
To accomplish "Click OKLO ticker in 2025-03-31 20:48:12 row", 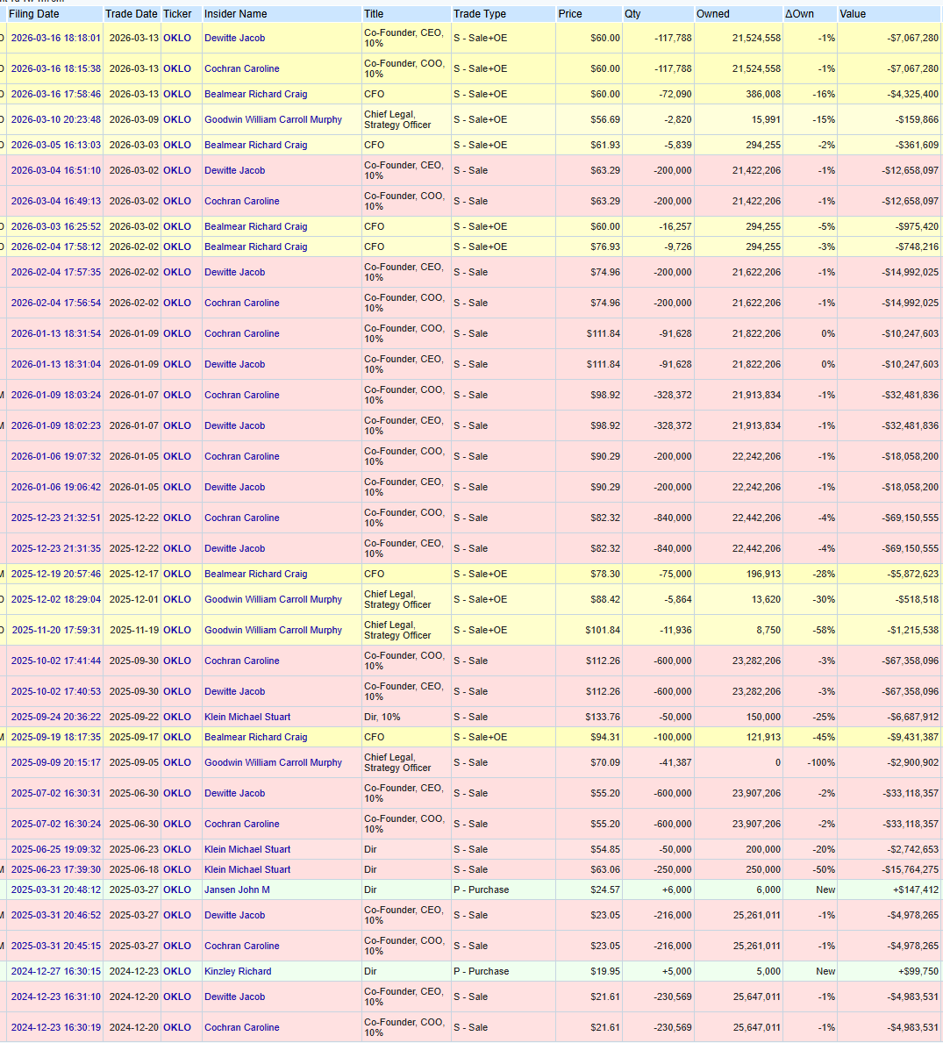I will (177, 890).
